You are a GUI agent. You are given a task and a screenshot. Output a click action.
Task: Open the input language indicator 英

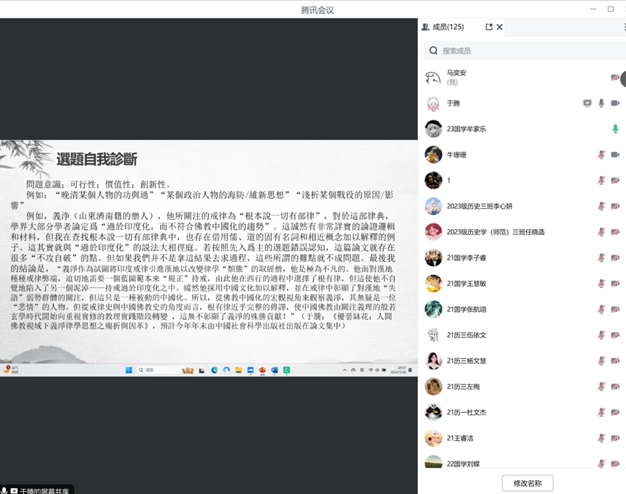point(362,371)
